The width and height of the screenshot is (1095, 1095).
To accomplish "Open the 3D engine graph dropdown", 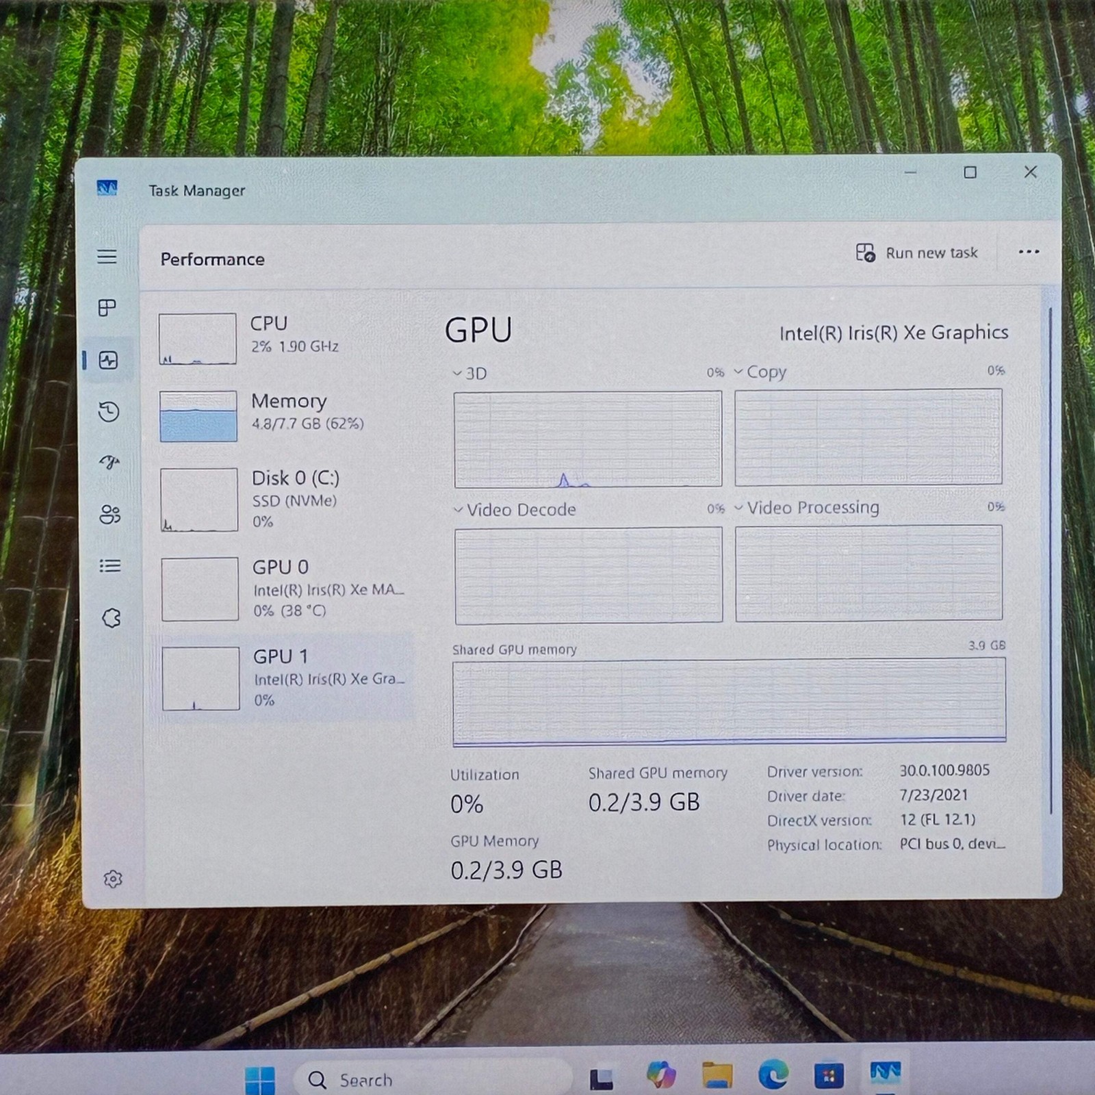I will (469, 374).
